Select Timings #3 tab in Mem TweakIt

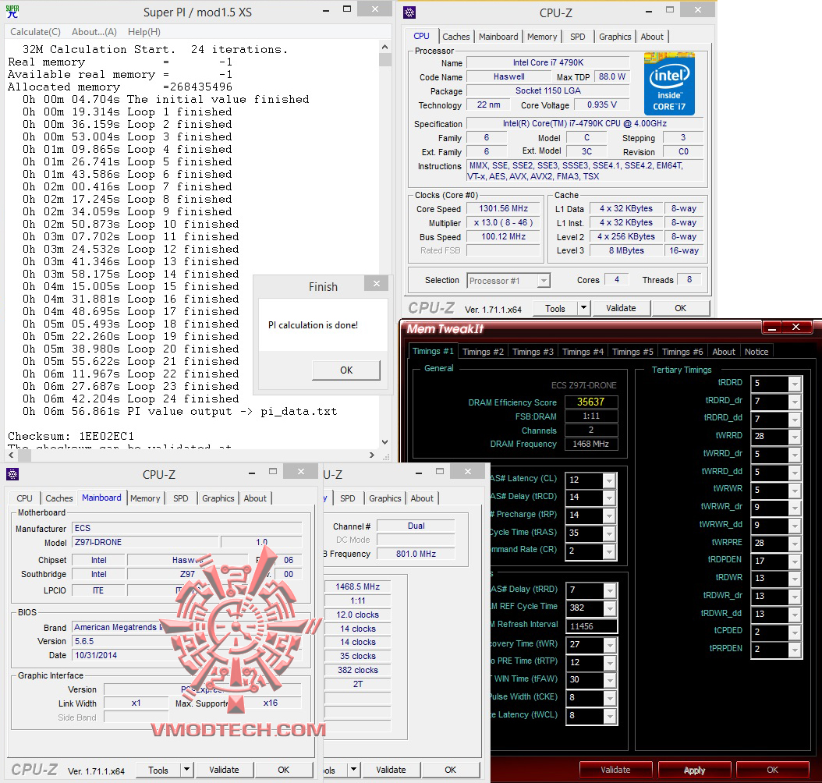(x=533, y=352)
